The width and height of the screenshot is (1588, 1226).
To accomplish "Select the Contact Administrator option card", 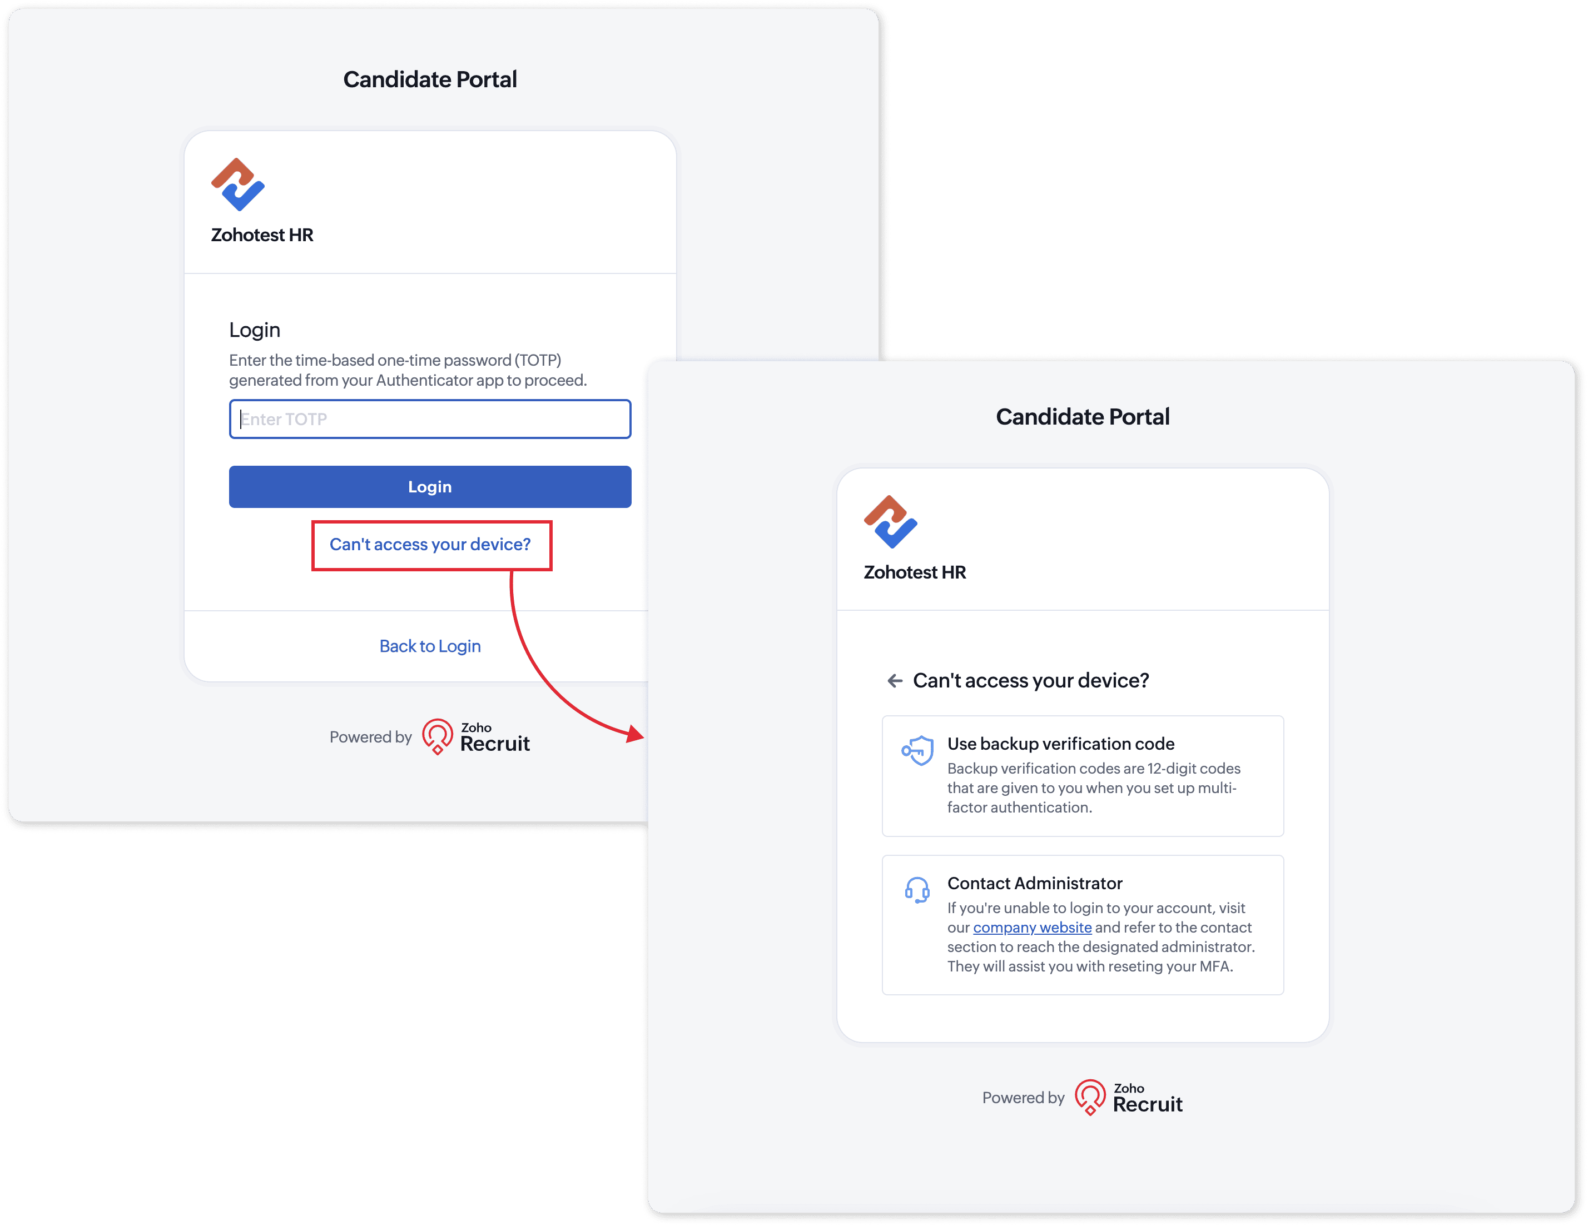I will pos(1083,925).
